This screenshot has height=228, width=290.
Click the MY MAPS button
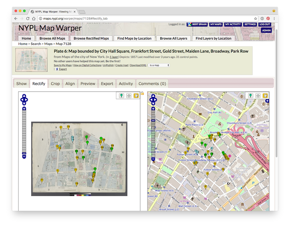pos(216,24)
